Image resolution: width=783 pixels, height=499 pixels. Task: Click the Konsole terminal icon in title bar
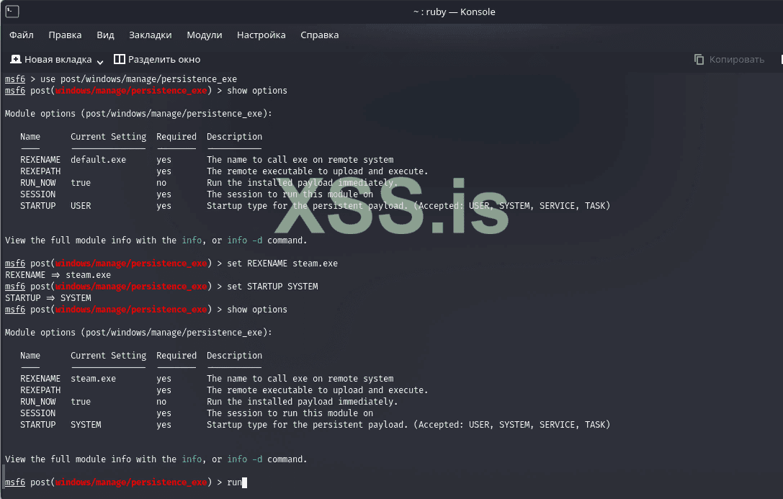pyautogui.click(x=12, y=11)
